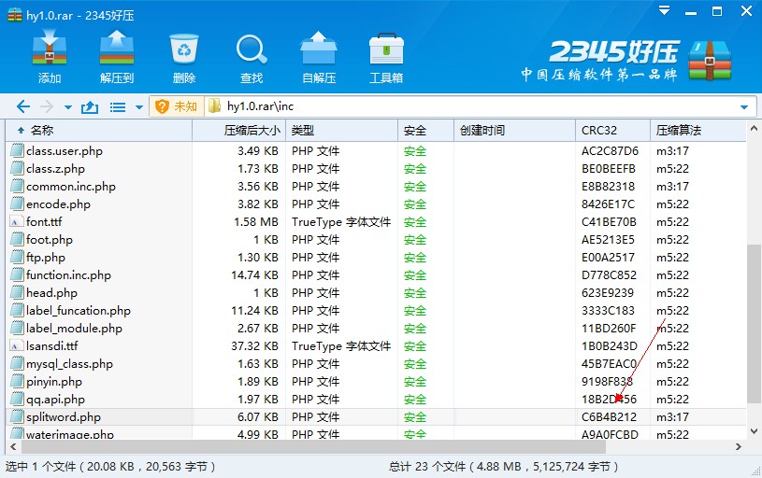Open the title bar menu dropdown arrow
The image size is (762, 478).
[x=664, y=10]
